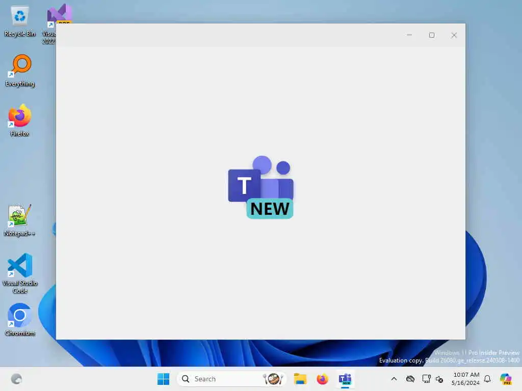Select the Visual Studio Code desktop shortcut

pos(20,273)
